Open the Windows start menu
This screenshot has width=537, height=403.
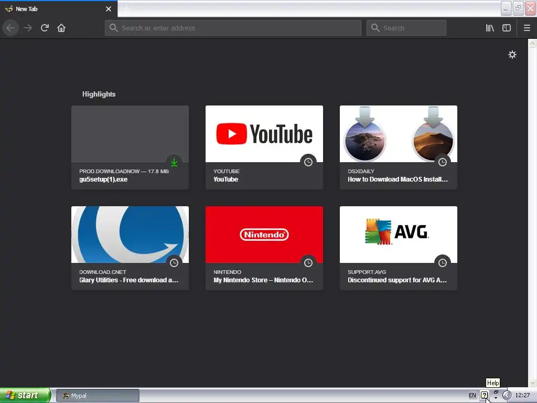click(x=25, y=395)
